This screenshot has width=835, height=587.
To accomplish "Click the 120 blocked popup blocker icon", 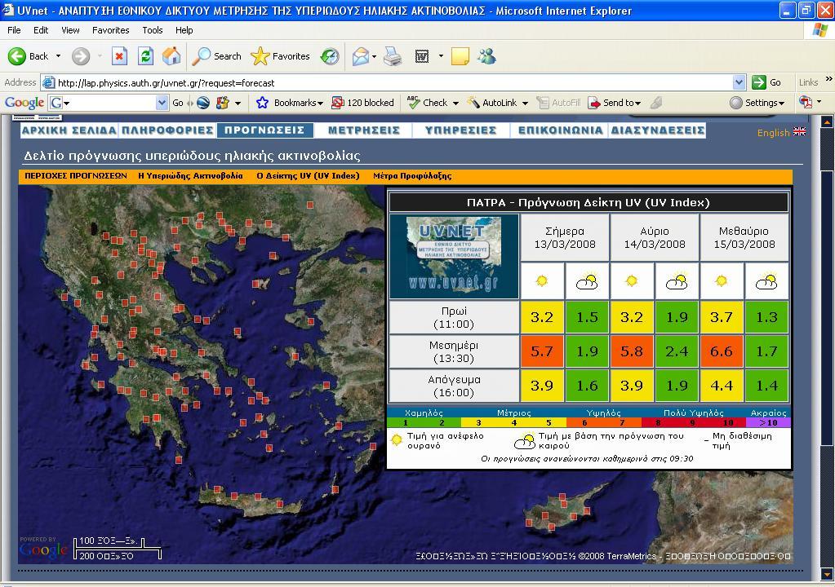I will pyautogui.click(x=338, y=103).
